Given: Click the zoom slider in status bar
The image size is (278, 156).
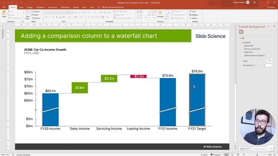Looking at the screenshot, I should 257,155.
